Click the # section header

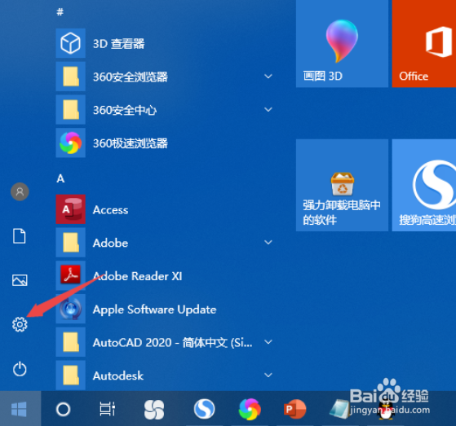60,12
